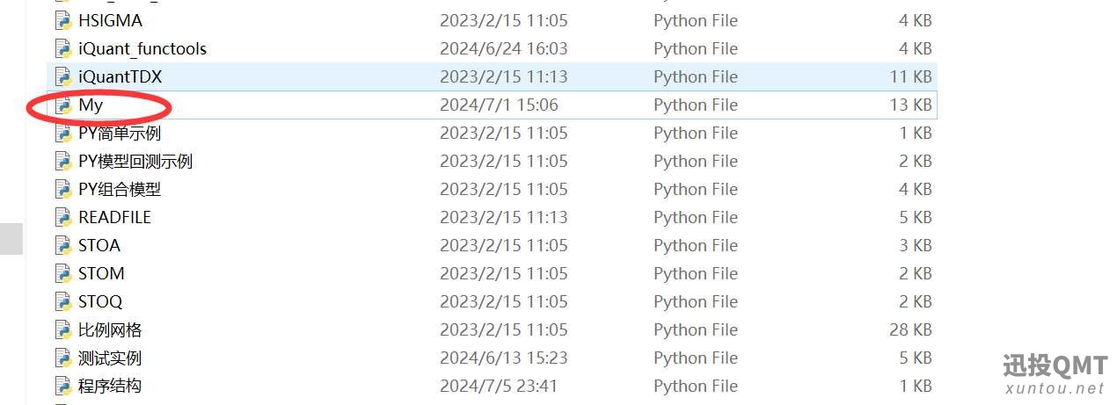The height and width of the screenshot is (405, 1117).
Task: Click the 2024/7/1 15:06 date of My
Action: pyautogui.click(x=499, y=105)
